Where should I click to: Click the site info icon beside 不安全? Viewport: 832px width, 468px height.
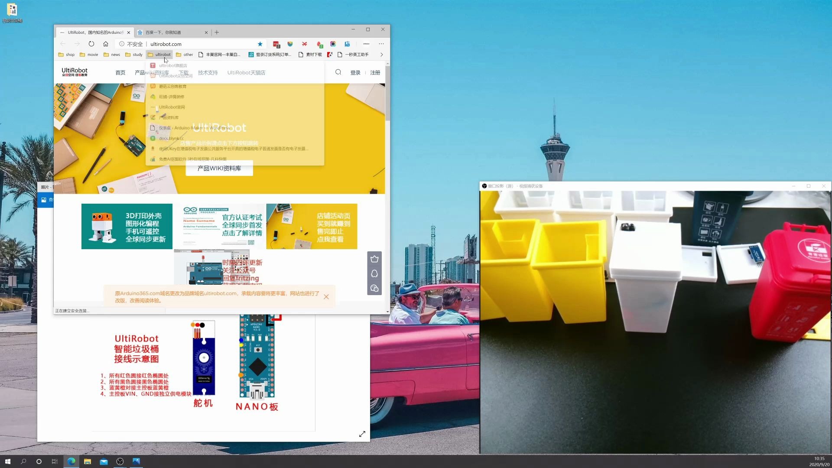[122, 44]
